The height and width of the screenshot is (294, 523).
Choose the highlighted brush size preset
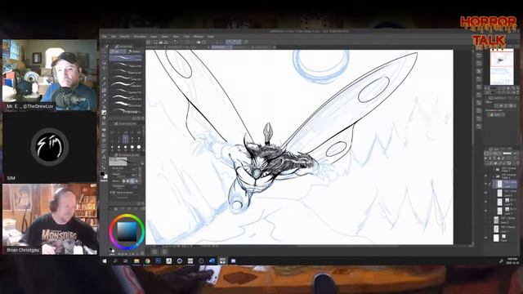(x=125, y=140)
